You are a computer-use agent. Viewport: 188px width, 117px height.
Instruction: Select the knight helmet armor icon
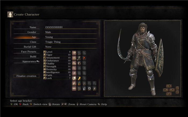pyautogui.click(x=84, y=89)
